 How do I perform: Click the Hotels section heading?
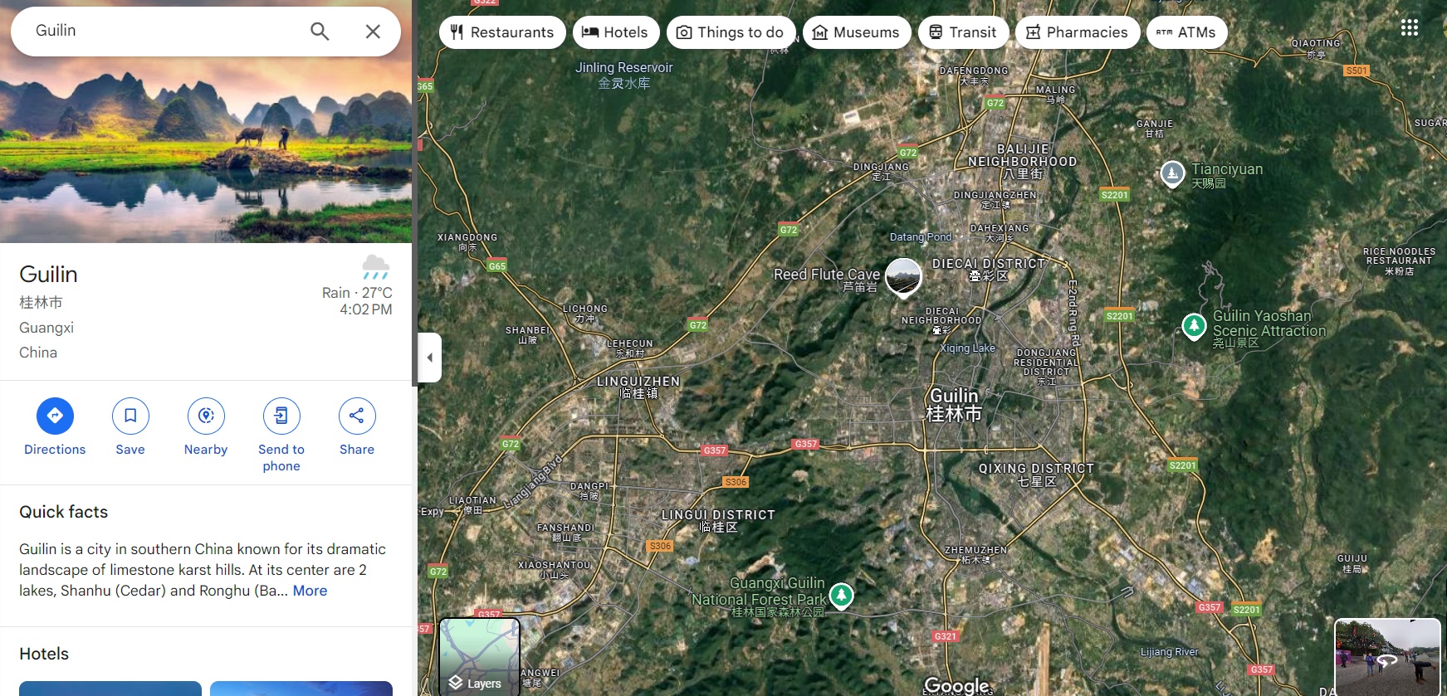(44, 654)
